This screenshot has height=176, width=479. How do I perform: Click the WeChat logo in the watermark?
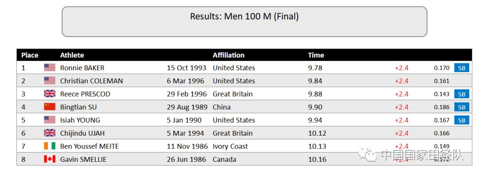tap(368, 154)
